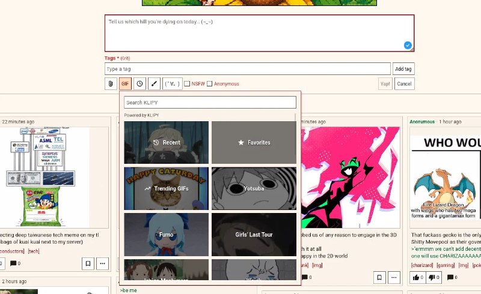The height and width of the screenshot is (294, 481).
Task: Click the Powered by KLIPY text
Action: click(x=141, y=115)
